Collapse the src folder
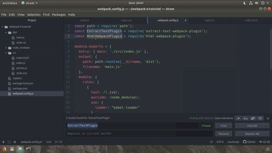 pyautogui.click(x=6, y=53)
